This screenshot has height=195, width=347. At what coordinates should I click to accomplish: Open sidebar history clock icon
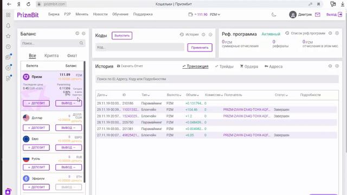click(8, 47)
